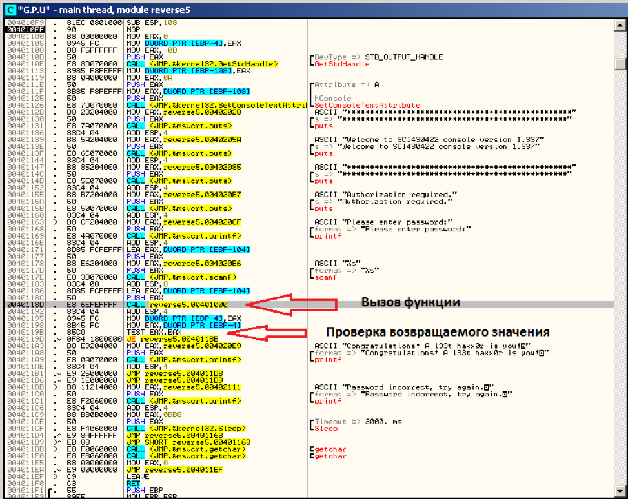Select MOV EAX,reverse5.004020E9 instruction

[x=184, y=346]
